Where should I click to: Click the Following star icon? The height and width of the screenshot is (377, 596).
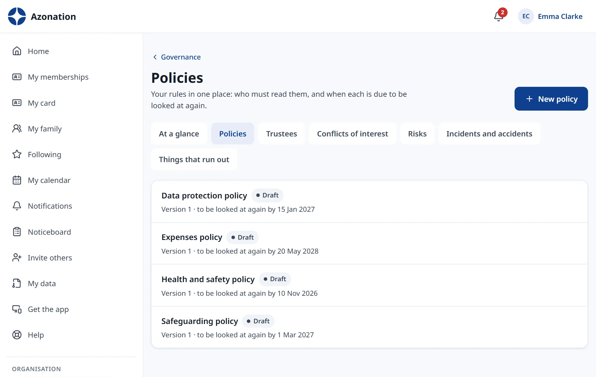click(17, 154)
